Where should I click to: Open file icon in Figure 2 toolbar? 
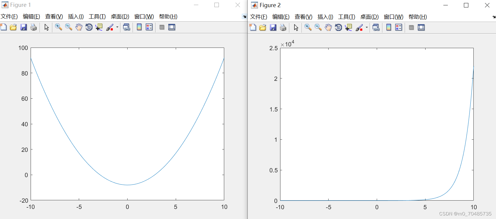tap(263, 28)
